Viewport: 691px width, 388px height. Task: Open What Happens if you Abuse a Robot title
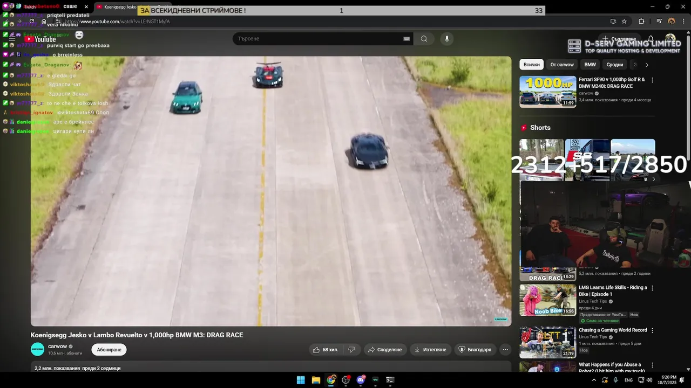pos(612,368)
